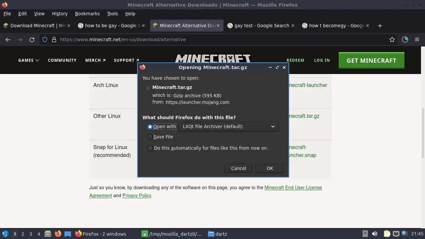
Task: Close the Minecraft Alternative Downloads tab
Action: (218, 26)
